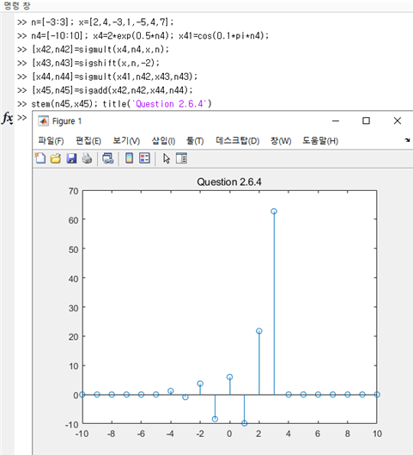Click the y-axis tick label 30
413x455 pixels.
73,308
